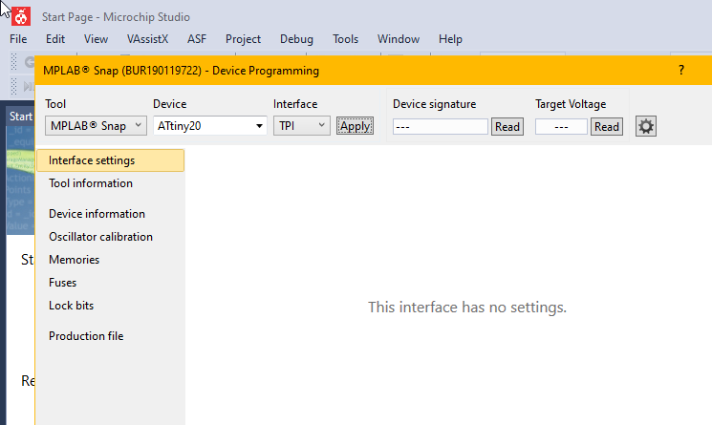Open the Interface dropdown showing TPI

click(x=301, y=126)
